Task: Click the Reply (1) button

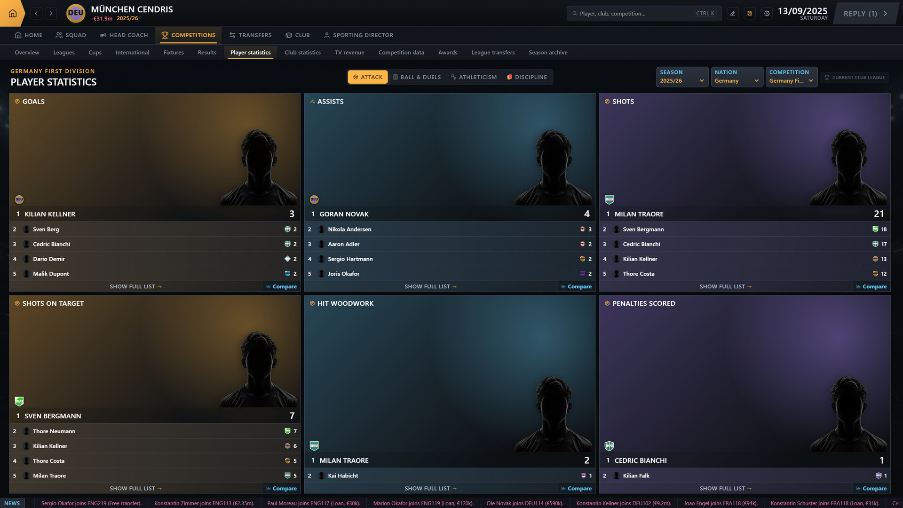Action: [x=865, y=14]
